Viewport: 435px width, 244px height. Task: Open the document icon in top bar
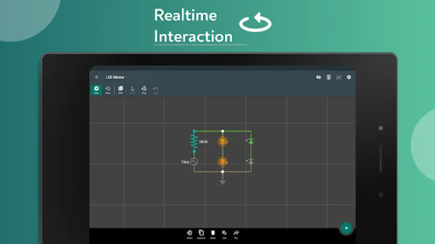tap(329, 77)
